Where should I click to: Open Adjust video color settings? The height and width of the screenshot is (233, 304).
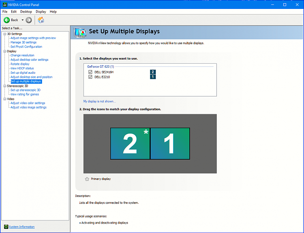[x=28, y=103]
